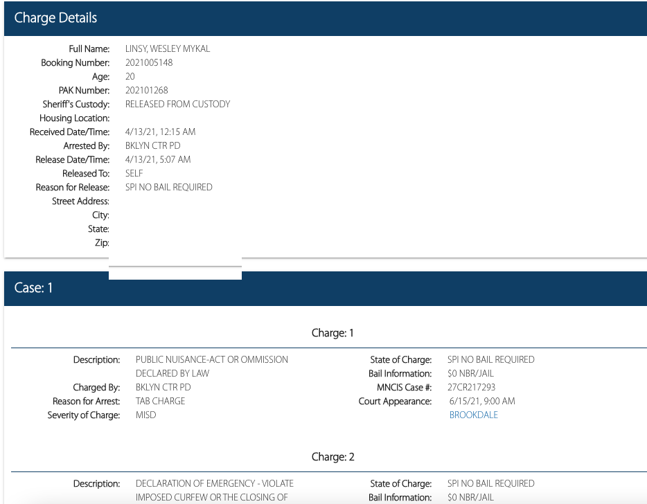This screenshot has height=504, width=647.
Task: Click the Case: 1 section header
Action: [325, 288]
